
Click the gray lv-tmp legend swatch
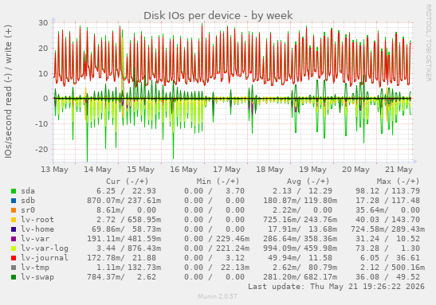click(14, 268)
